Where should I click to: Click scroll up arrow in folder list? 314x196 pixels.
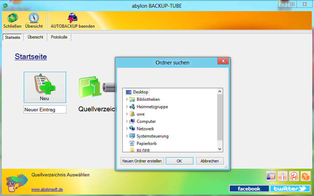pos(220,92)
